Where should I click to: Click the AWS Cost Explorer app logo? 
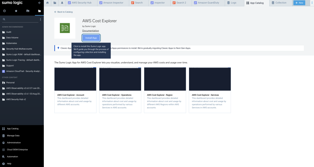pyautogui.click(x=65, y=28)
